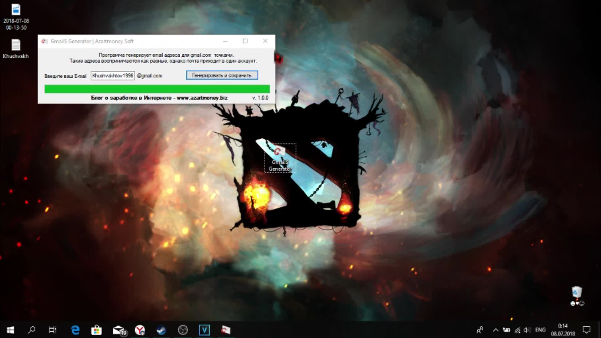Select the GmailS Generator desktop shortcut
This screenshot has width=601, height=338.
280,158
